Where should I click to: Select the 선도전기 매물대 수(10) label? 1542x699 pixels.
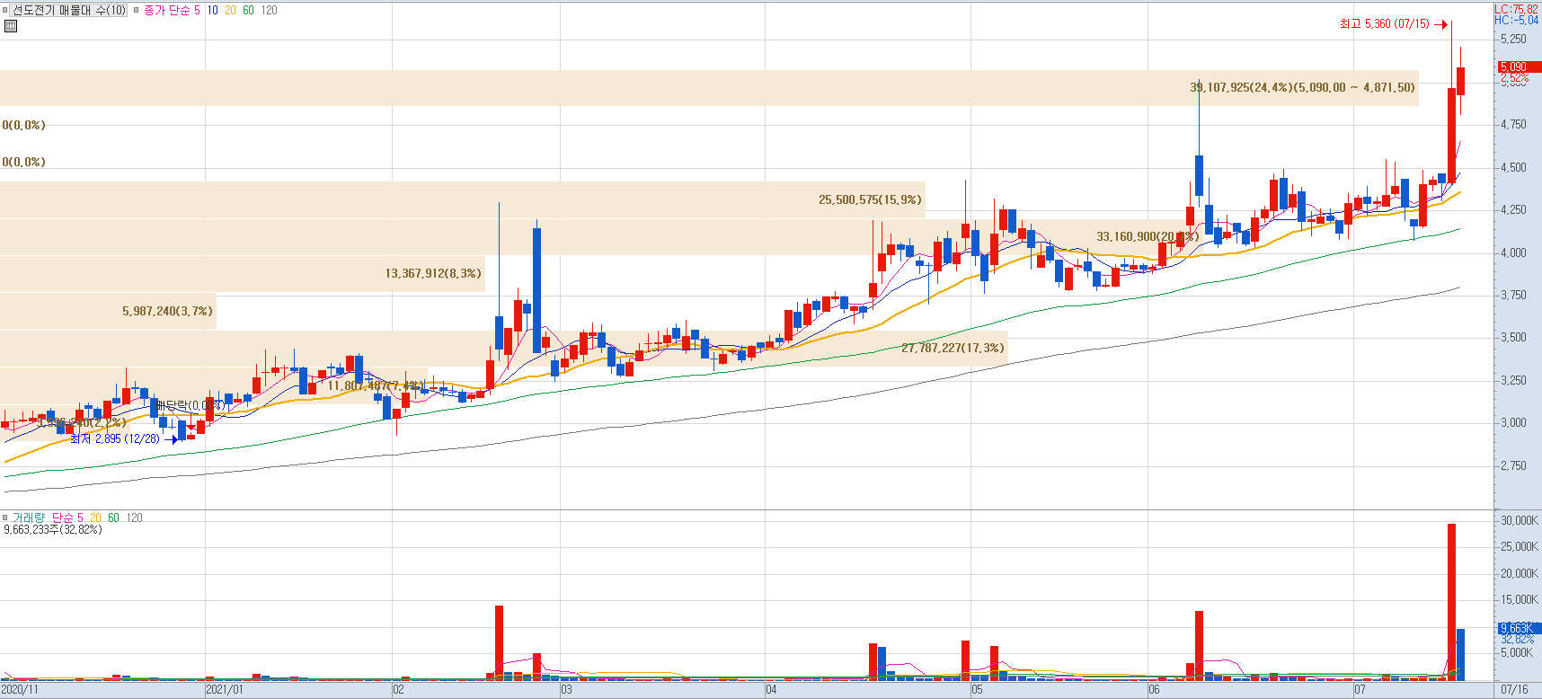point(69,11)
